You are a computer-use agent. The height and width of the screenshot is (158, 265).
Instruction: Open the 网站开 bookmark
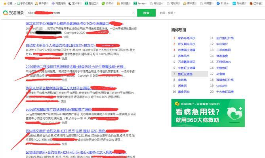173,4
